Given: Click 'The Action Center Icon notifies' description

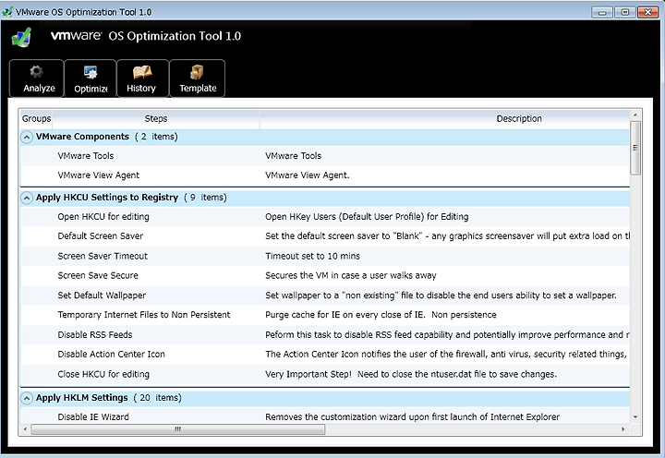Looking at the screenshot, I should point(447,355).
